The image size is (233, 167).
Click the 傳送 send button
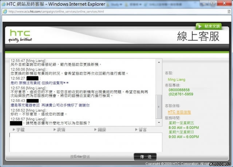pyautogui.click(x=145, y=156)
